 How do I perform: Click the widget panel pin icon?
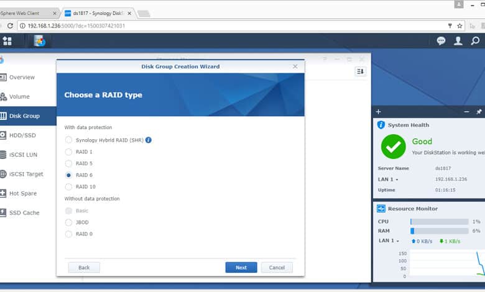pyautogui.click(x=479, y=112)
